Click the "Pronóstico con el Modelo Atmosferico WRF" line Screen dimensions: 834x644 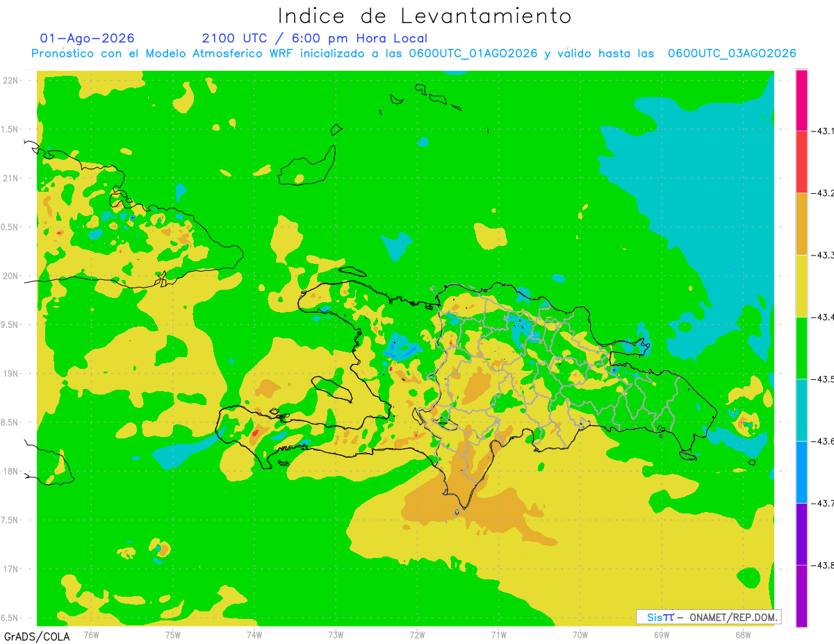point(414,53)
